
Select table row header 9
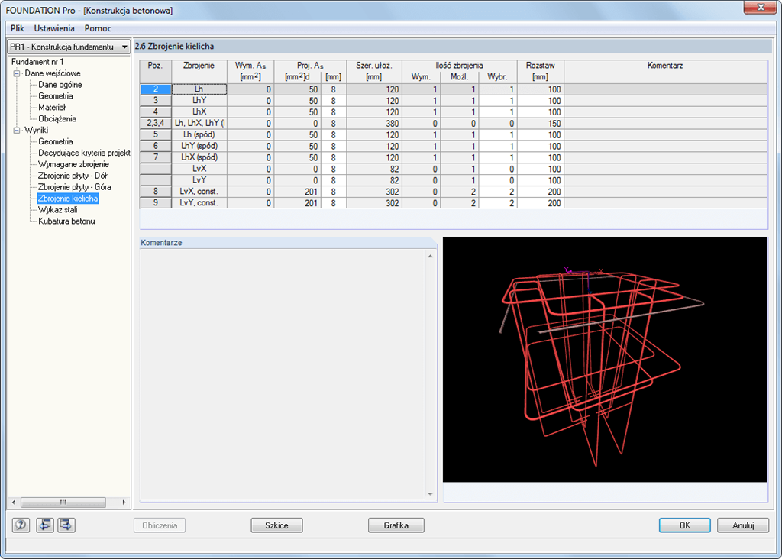156,203
